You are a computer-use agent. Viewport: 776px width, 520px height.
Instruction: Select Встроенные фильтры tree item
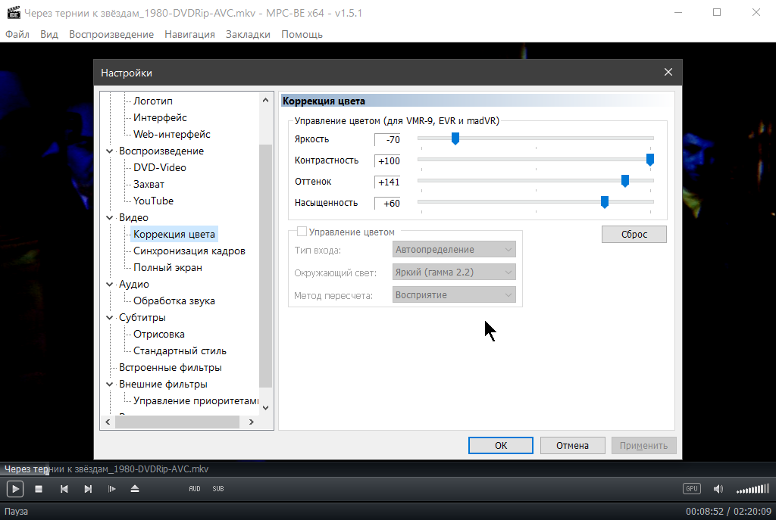(x=171, y=368)
